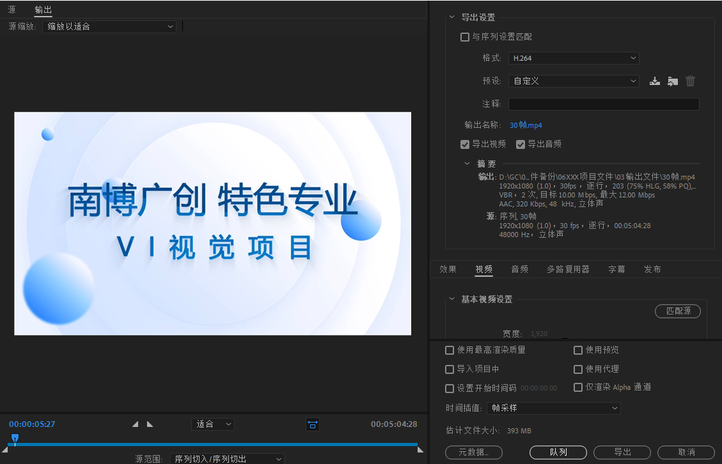This screenshot has height=464, width=722.
Task: Click the import presets folder icon
Action: [x=672, y=81]
